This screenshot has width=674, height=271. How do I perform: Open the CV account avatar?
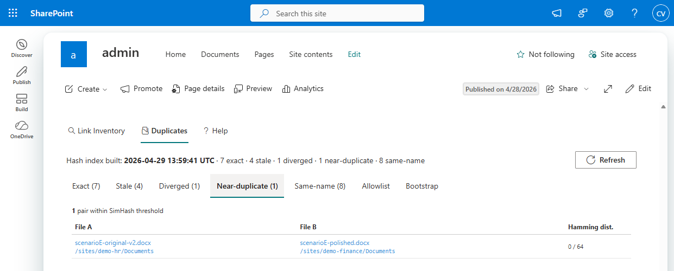click(x=661, y=13)
